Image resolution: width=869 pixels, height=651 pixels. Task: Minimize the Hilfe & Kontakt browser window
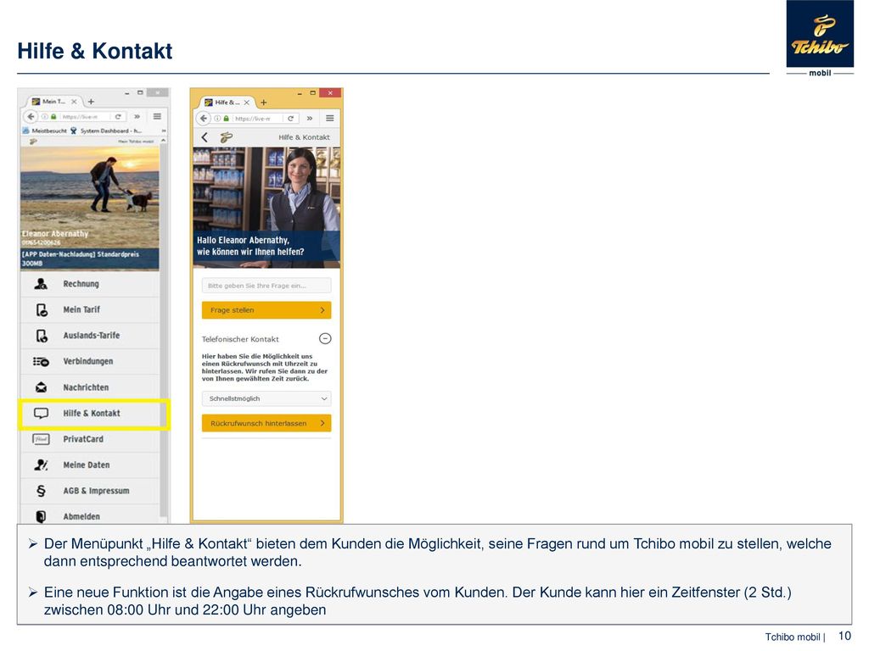point(300,93)
